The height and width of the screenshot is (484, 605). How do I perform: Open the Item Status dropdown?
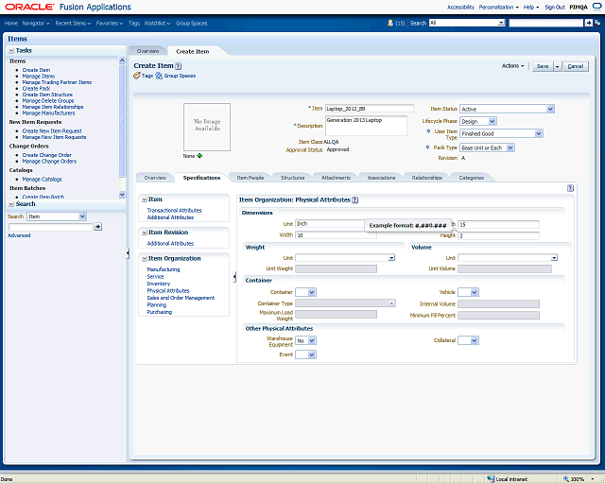[549, 109]
